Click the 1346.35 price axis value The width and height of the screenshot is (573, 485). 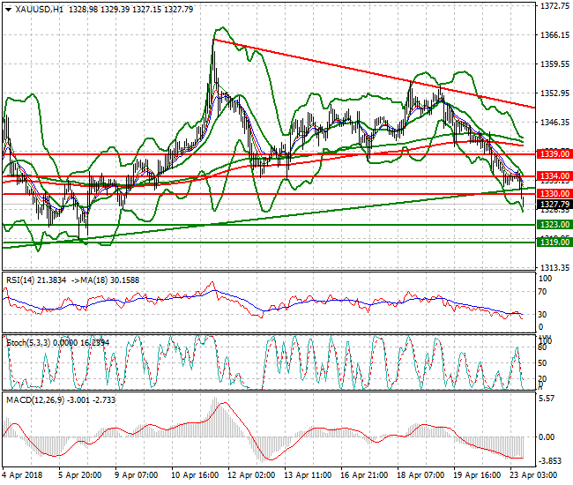pyautogui.click(x=554, y=122)
